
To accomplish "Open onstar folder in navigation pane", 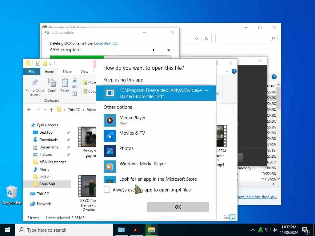I will pos(44,177).
